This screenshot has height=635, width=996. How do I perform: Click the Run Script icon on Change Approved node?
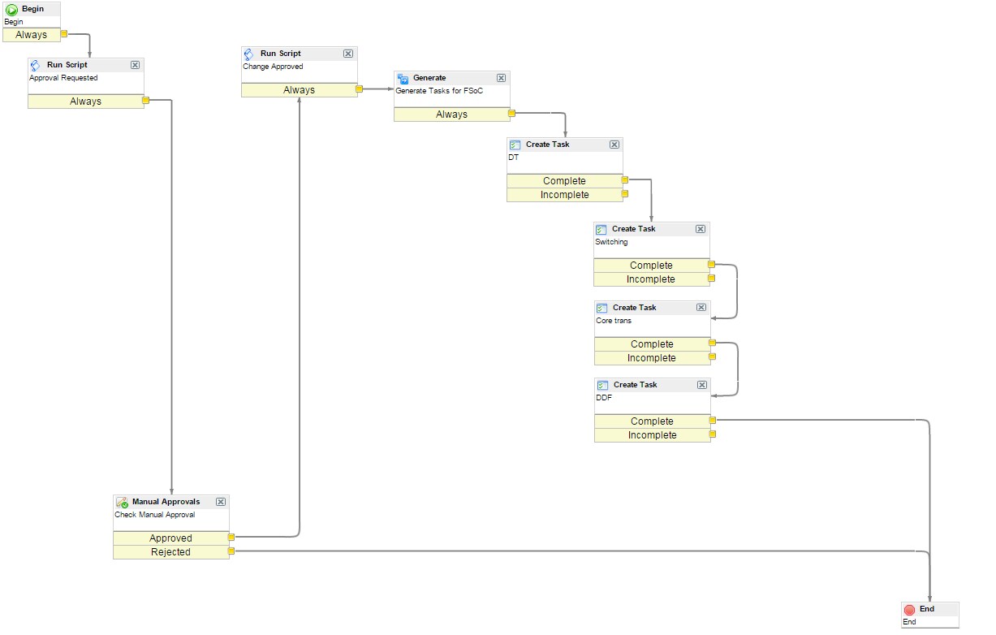pos(248,53)
